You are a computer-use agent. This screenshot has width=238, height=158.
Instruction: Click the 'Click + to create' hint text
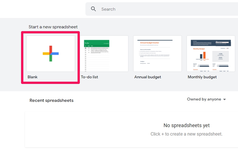[187, 134]
